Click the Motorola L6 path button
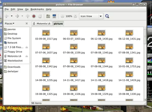 click(x=42, y=24)
